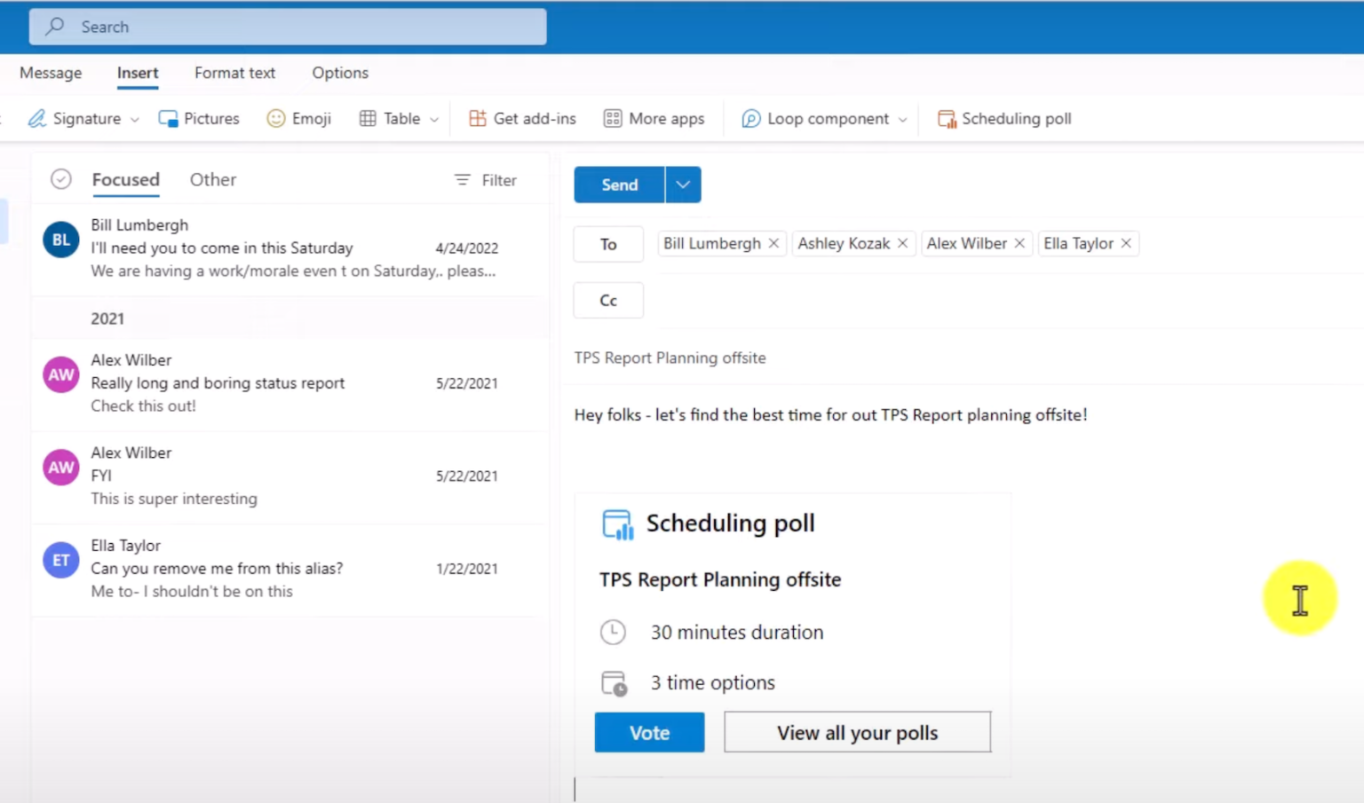
Task: Remove Ashley Kozak from recipients
Action: (902, 243)
